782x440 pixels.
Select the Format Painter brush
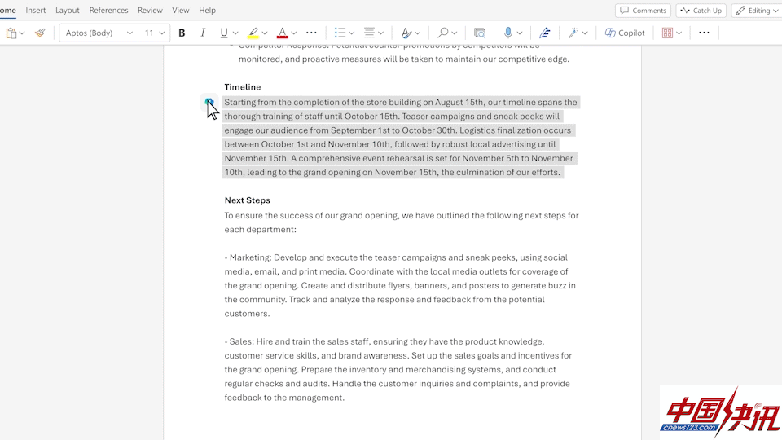pyautogui.click(x=40, y=33)
